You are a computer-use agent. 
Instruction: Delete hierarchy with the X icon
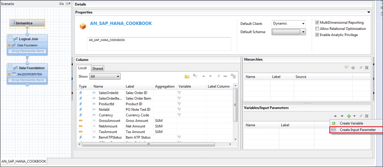[367, 68]
